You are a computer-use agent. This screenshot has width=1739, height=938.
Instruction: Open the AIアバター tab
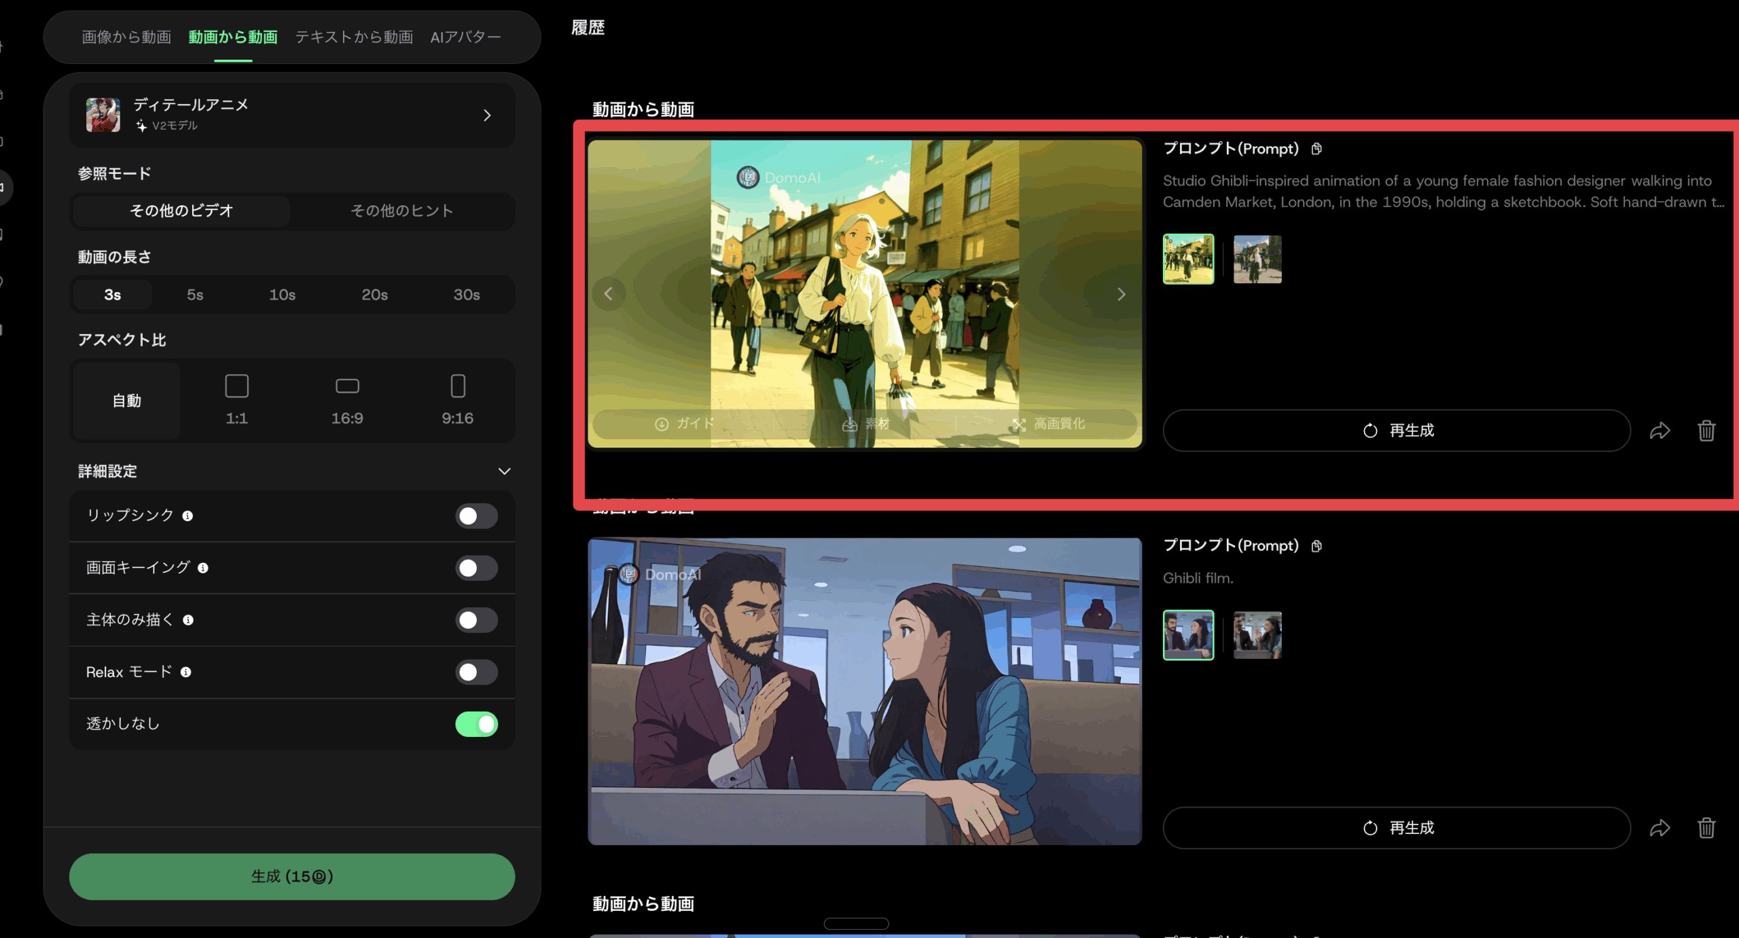[x=465, y=37]
